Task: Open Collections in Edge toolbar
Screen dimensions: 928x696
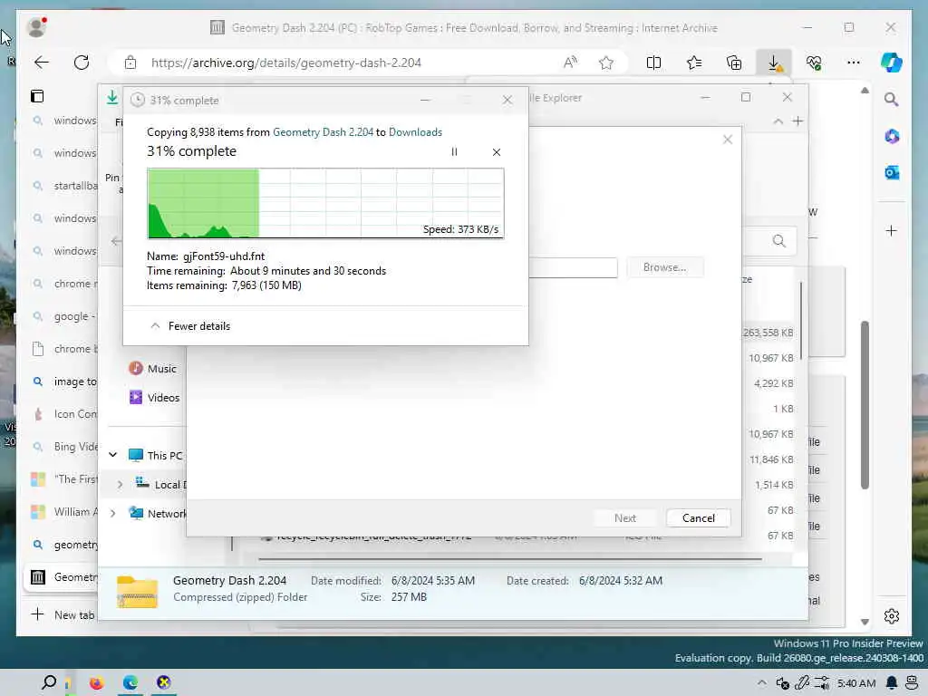Action: click(734, 63)
